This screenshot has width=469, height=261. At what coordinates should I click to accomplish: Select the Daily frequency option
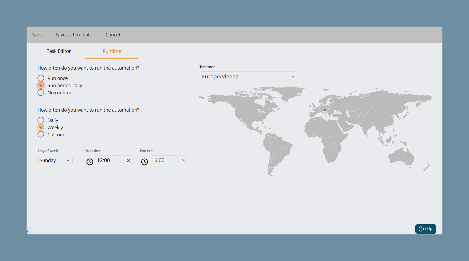pos(41,120)
